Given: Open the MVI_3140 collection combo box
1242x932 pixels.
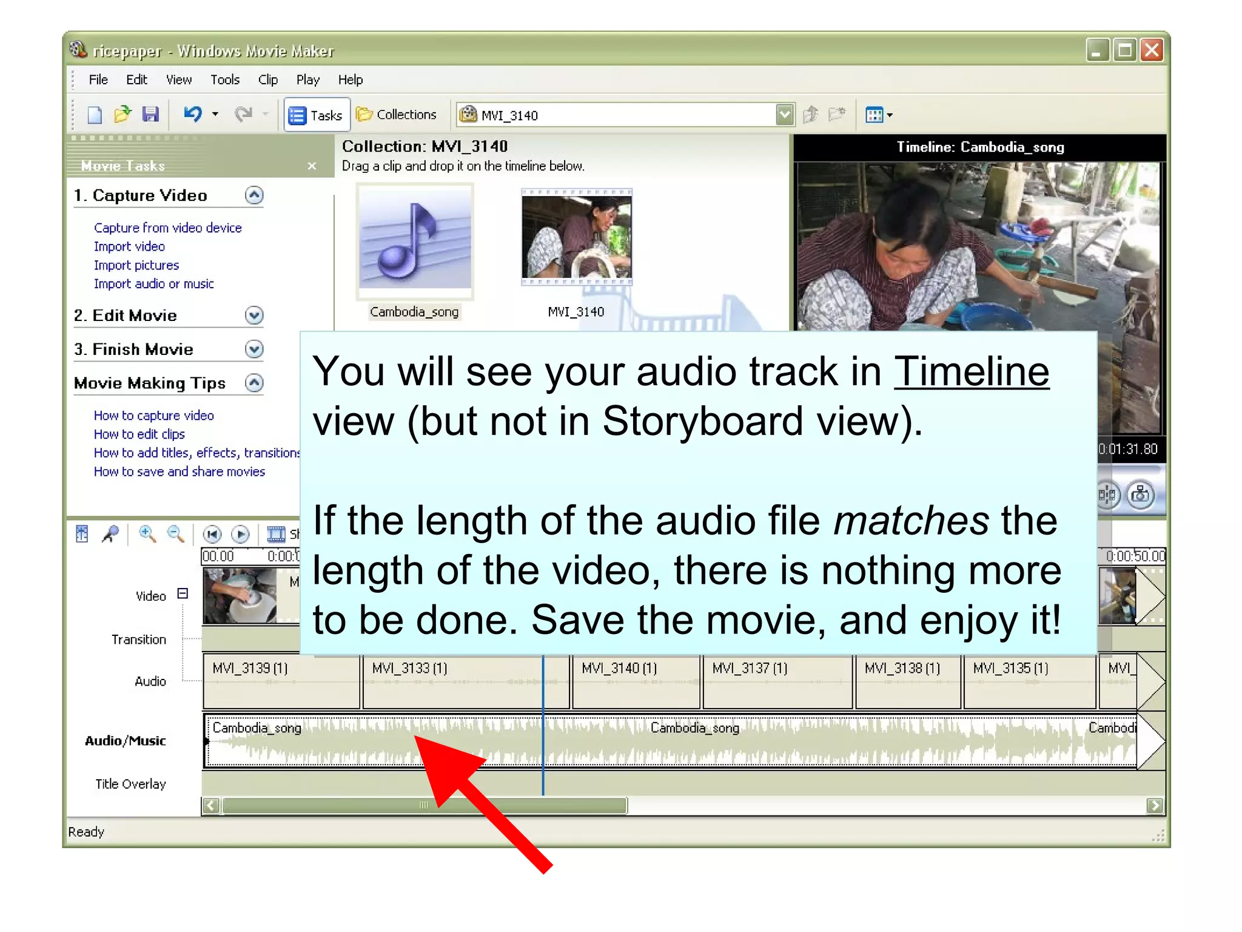Looking at the screenshot, I should 625,115.
